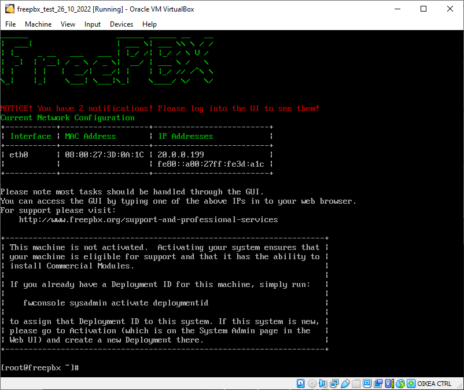Screen dimensions: 464x390
Task: Open the USB devices status icon
Action: pyautogui.click(x=345, y=384)
